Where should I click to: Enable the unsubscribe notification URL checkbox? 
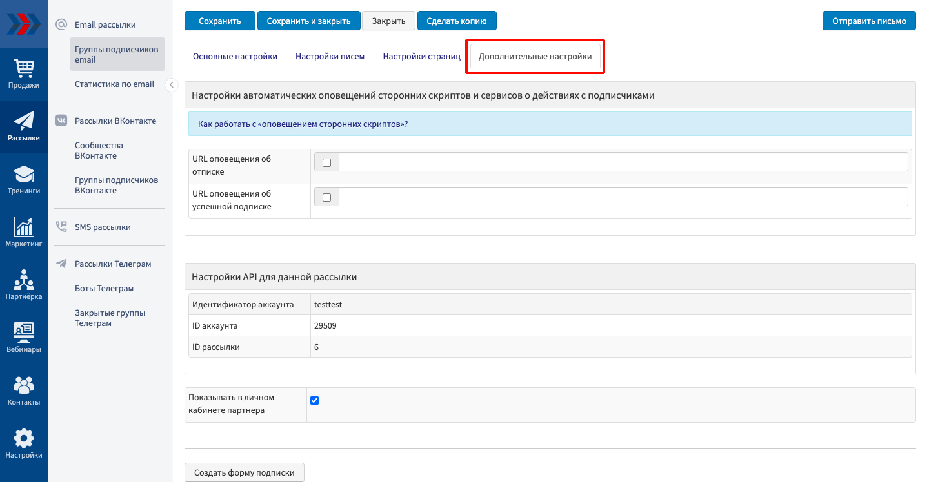click(x=326, y=162)
